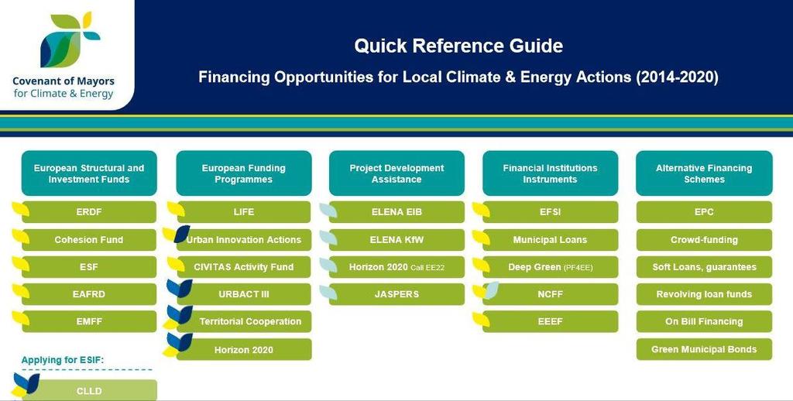The width and height of the screenshot is (793, 401).
Task: Click the leaves icon beside Territorial Cooperation
Action: [177, 317]
